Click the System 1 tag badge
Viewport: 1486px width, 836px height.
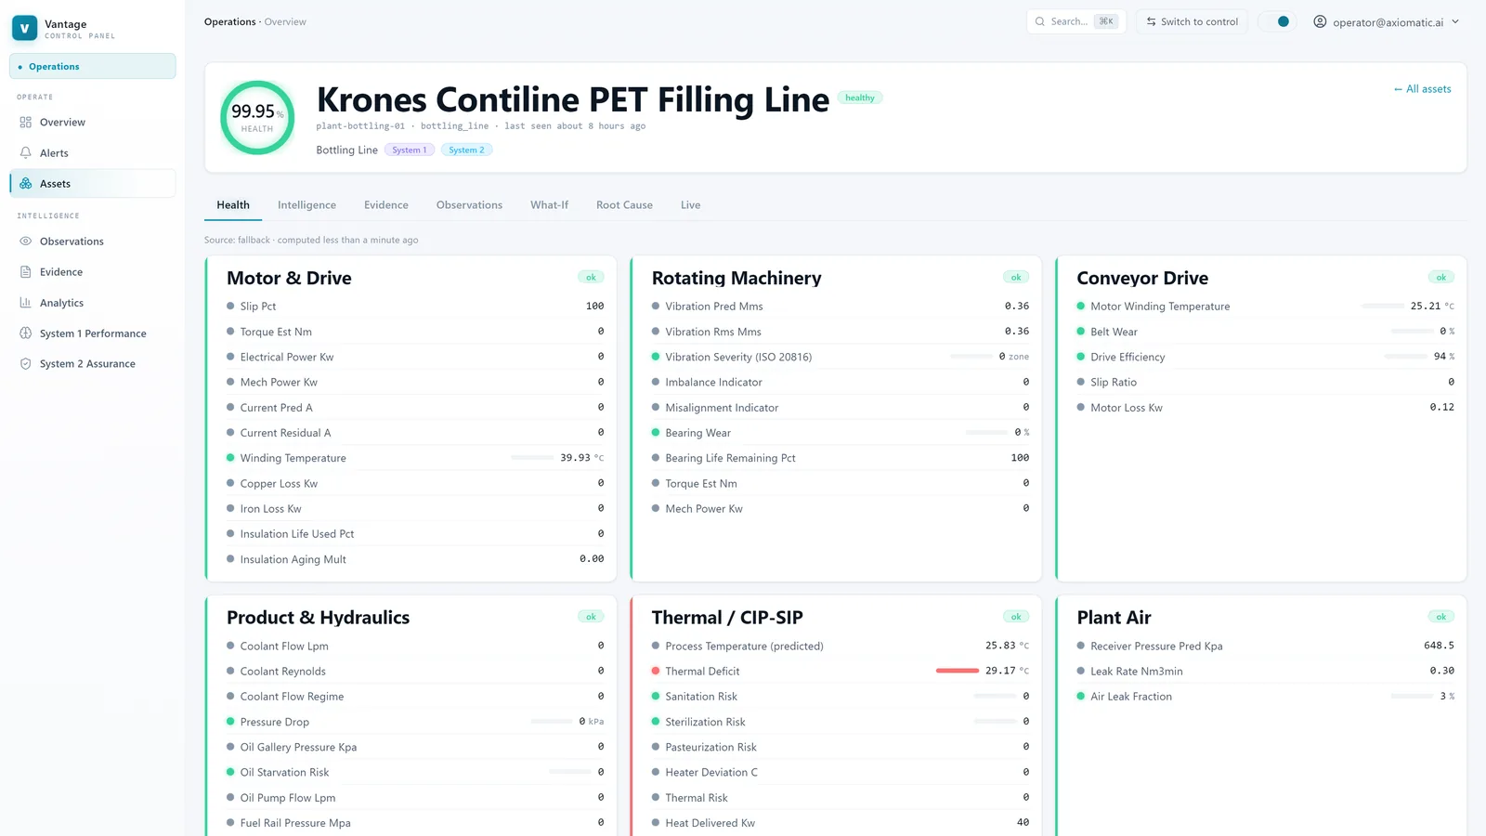(410, 150)
